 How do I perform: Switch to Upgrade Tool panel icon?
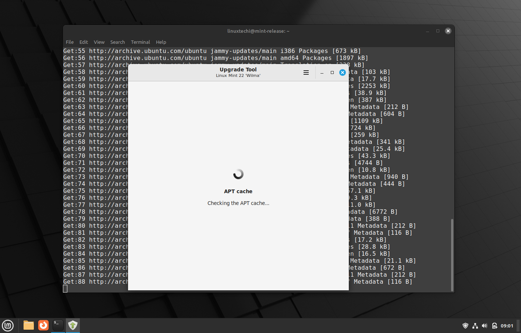click(x=73, y=325)
